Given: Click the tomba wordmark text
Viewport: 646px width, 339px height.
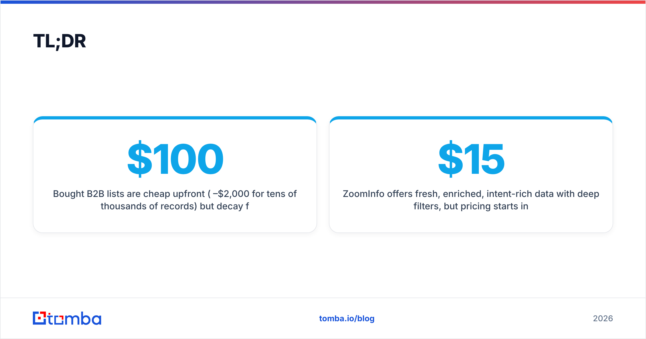Looking at the screenshot, I should (75, 319).
